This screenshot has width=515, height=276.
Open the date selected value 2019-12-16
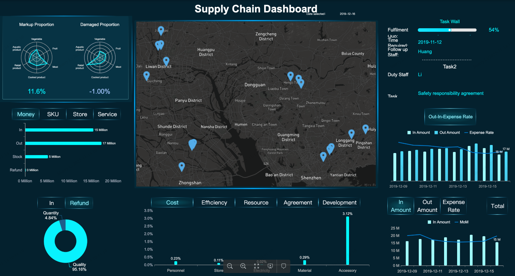[347, 14]
